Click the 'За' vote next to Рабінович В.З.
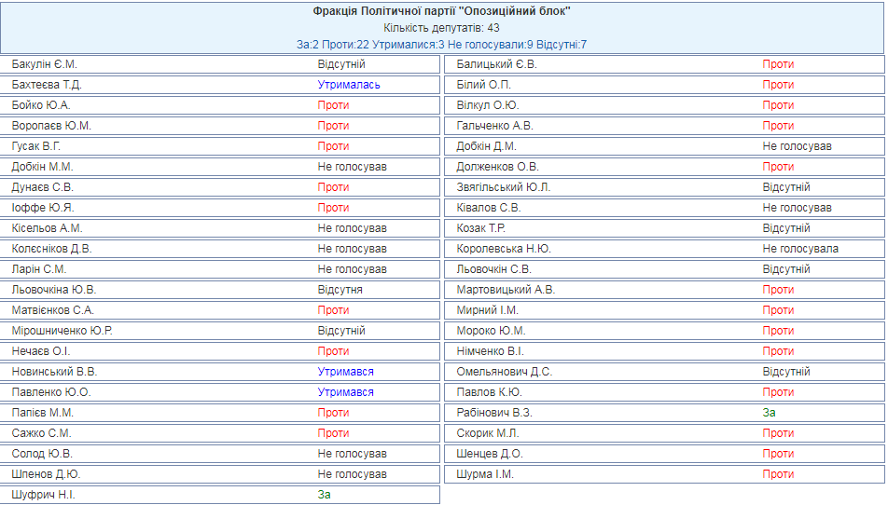The image size is (888, 505). pos(769,413)
